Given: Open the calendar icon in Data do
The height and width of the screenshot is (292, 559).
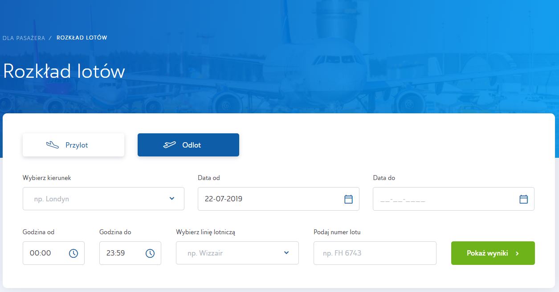Looking at the screenshot, I should pos(523,199).
